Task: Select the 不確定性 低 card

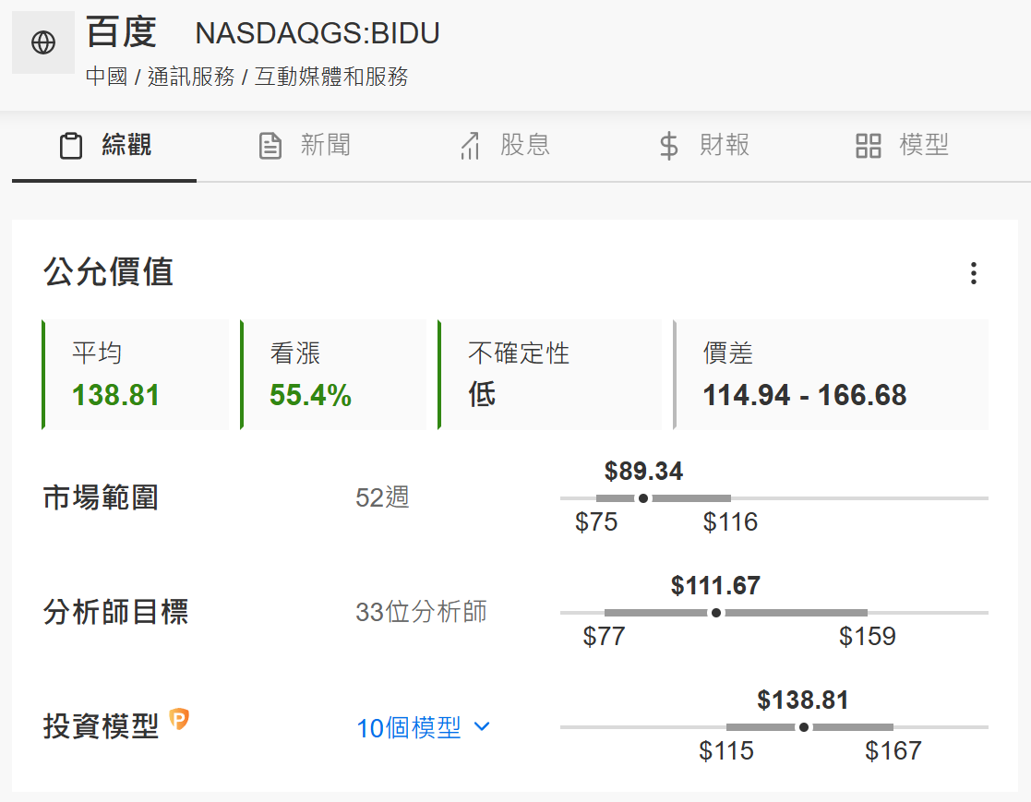Action: (x=550, y=375)
